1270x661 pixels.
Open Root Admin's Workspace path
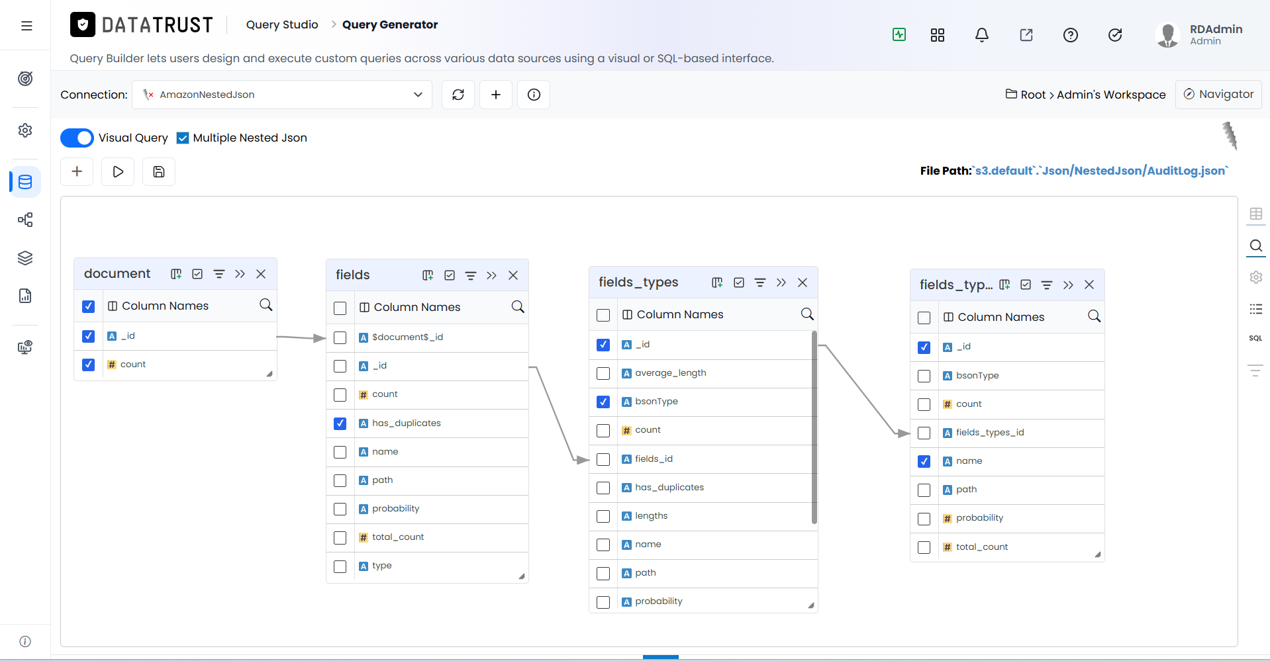[1086, 95]
